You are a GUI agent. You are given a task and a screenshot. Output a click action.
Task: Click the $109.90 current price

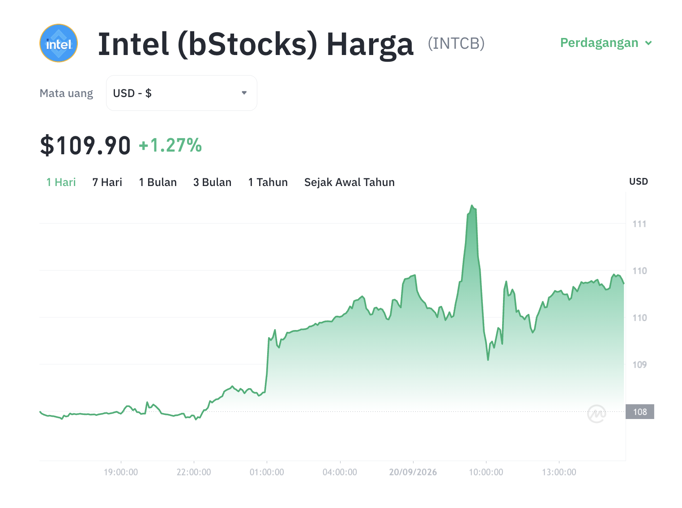[85, 146]
